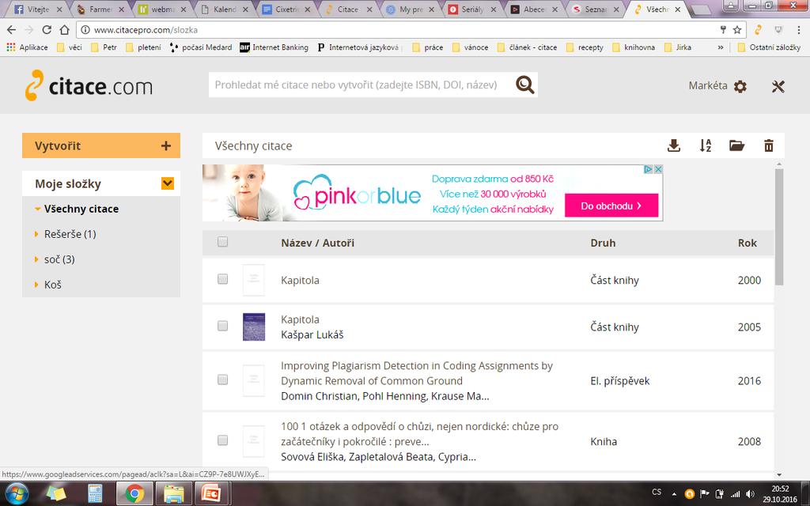Sort by the Druh column header
The height and width of the screenshot is (506, 810).
(x=603, y=243)
